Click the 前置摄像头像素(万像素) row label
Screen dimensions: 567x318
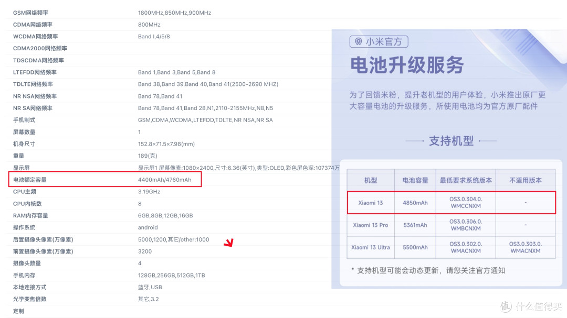pos(43,251)
